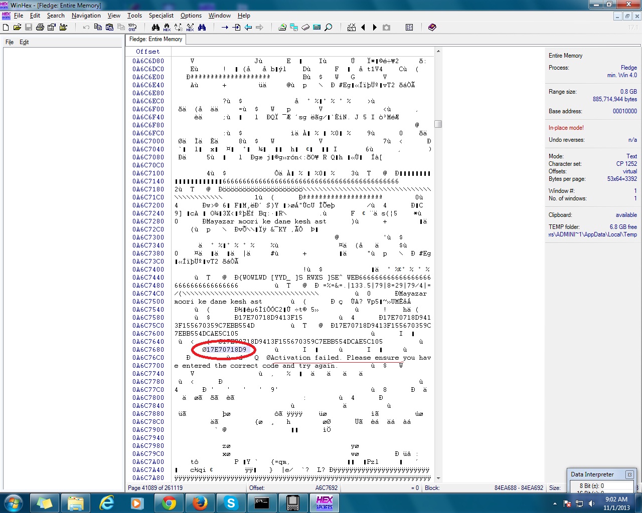Click the binary 101/010 modify data icon
The height and width of the screenshot is (513, 642).
pos(132,27)
